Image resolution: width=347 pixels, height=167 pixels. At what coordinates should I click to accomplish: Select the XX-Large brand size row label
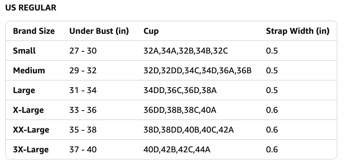tap(31, 130)
